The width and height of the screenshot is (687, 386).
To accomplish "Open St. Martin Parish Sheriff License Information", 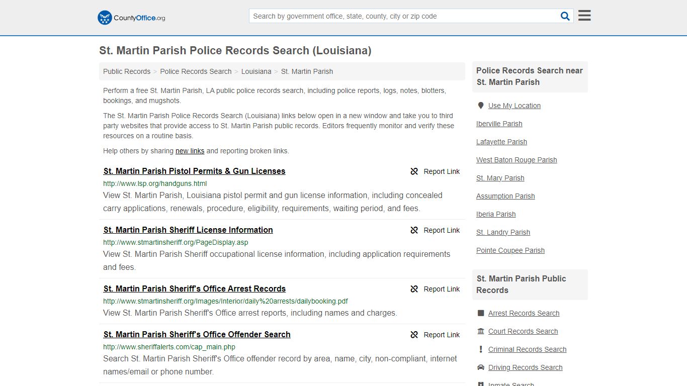I will (x=188, y=230).
